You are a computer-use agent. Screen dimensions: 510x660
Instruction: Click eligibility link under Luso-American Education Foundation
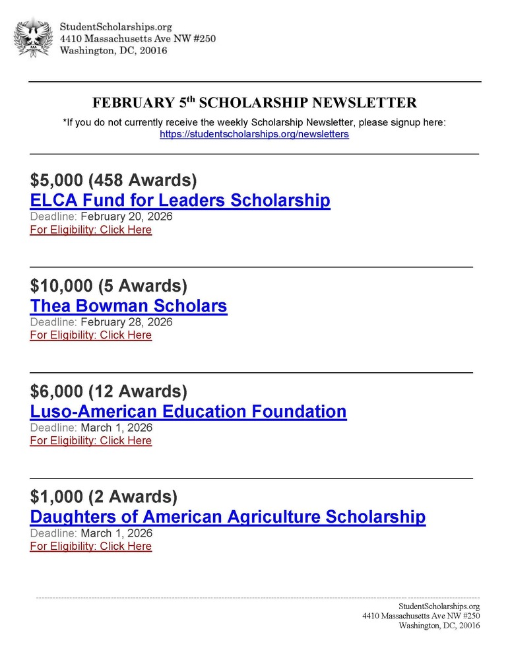90,441
